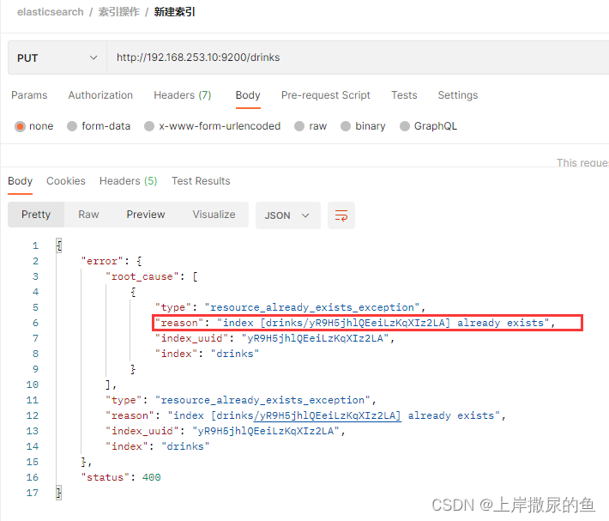This screenshot has width=609, height=521.
Task: Click the line 7 "index_uuid" value
Action: click(315, 338)
